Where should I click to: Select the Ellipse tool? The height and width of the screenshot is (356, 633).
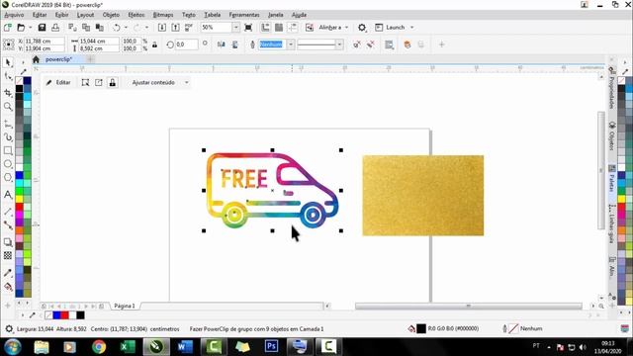pos(8,164)
